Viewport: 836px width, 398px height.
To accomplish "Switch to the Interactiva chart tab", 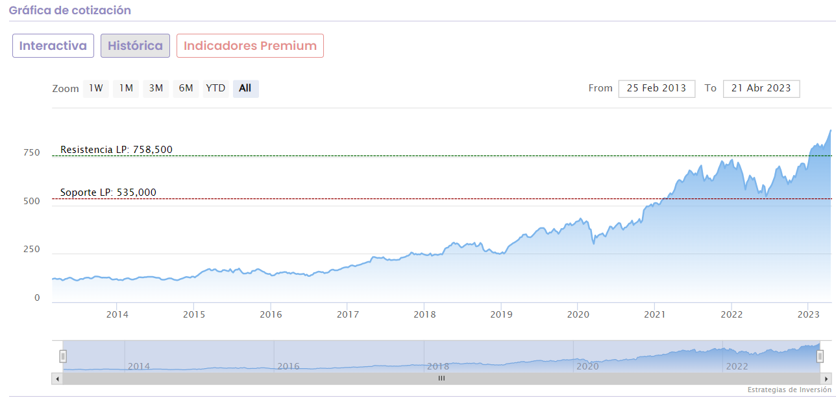I will point(53,46).
